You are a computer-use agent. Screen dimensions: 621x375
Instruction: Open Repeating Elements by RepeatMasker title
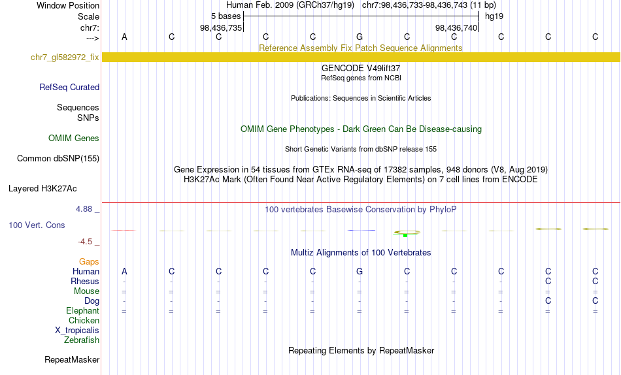361,351
